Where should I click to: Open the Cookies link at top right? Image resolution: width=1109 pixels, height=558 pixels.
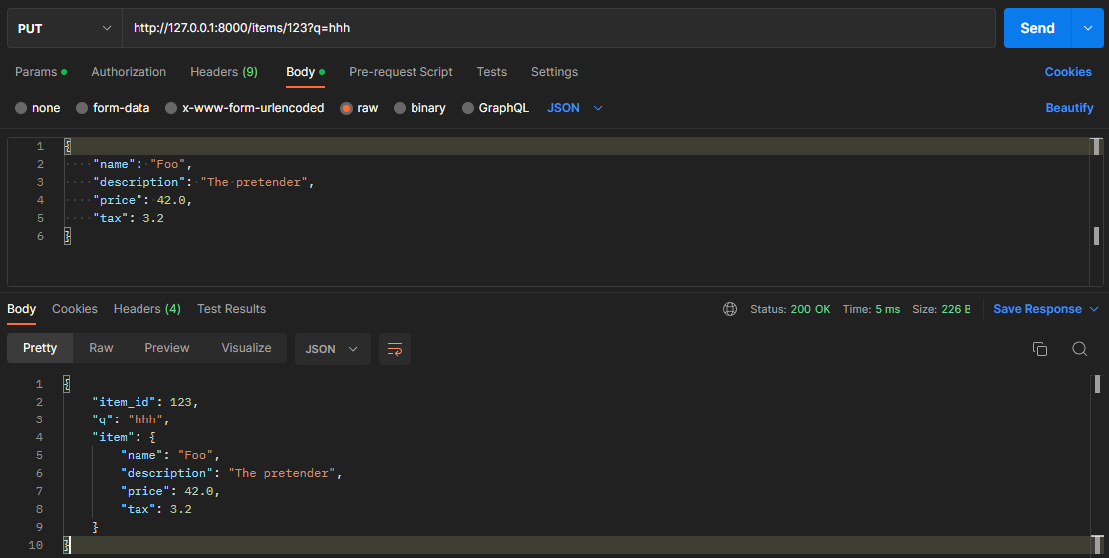pos(1068,72)
